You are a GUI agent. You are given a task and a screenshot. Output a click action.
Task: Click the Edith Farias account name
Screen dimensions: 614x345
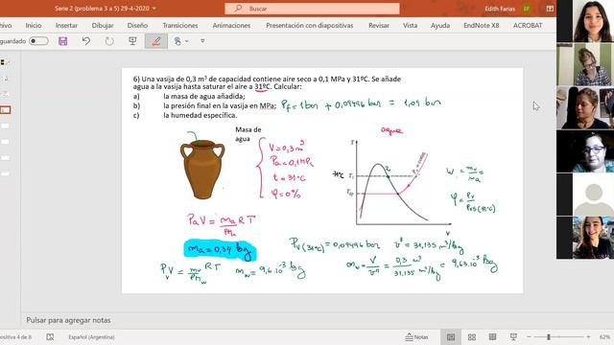500,9
